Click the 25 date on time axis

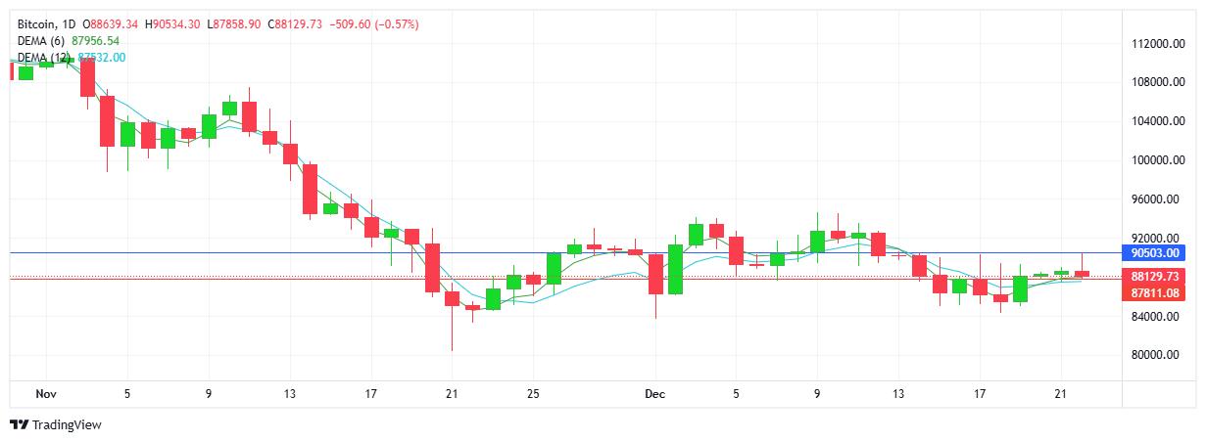point(534,393)
